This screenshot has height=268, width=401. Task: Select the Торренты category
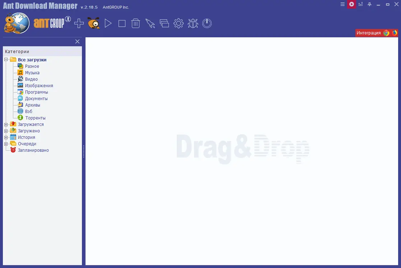click(x=35, y=118)
